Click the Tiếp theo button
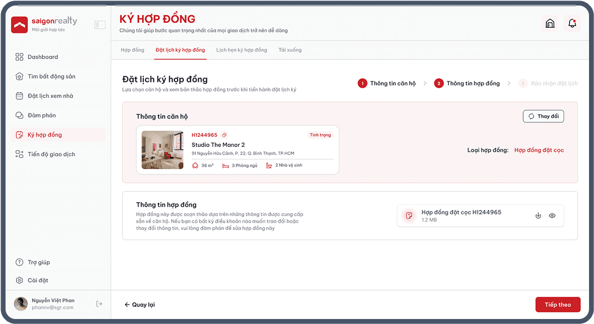Image resolution: width=594 pixels, height=324 pixels. coord(557,305)
